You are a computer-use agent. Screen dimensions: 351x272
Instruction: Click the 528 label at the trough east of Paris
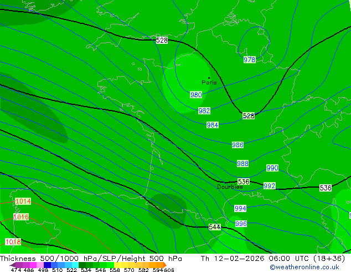[x=249, y=116]
